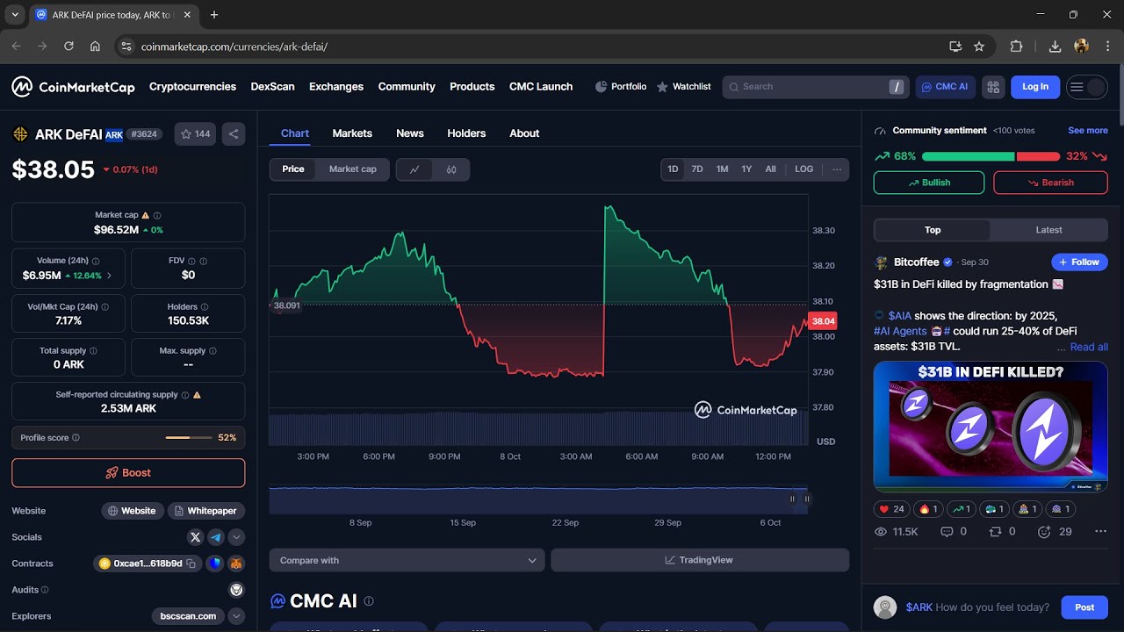Switch to the News tab
This screenshot has width=1124, height=632.
[x=410, y=133]
